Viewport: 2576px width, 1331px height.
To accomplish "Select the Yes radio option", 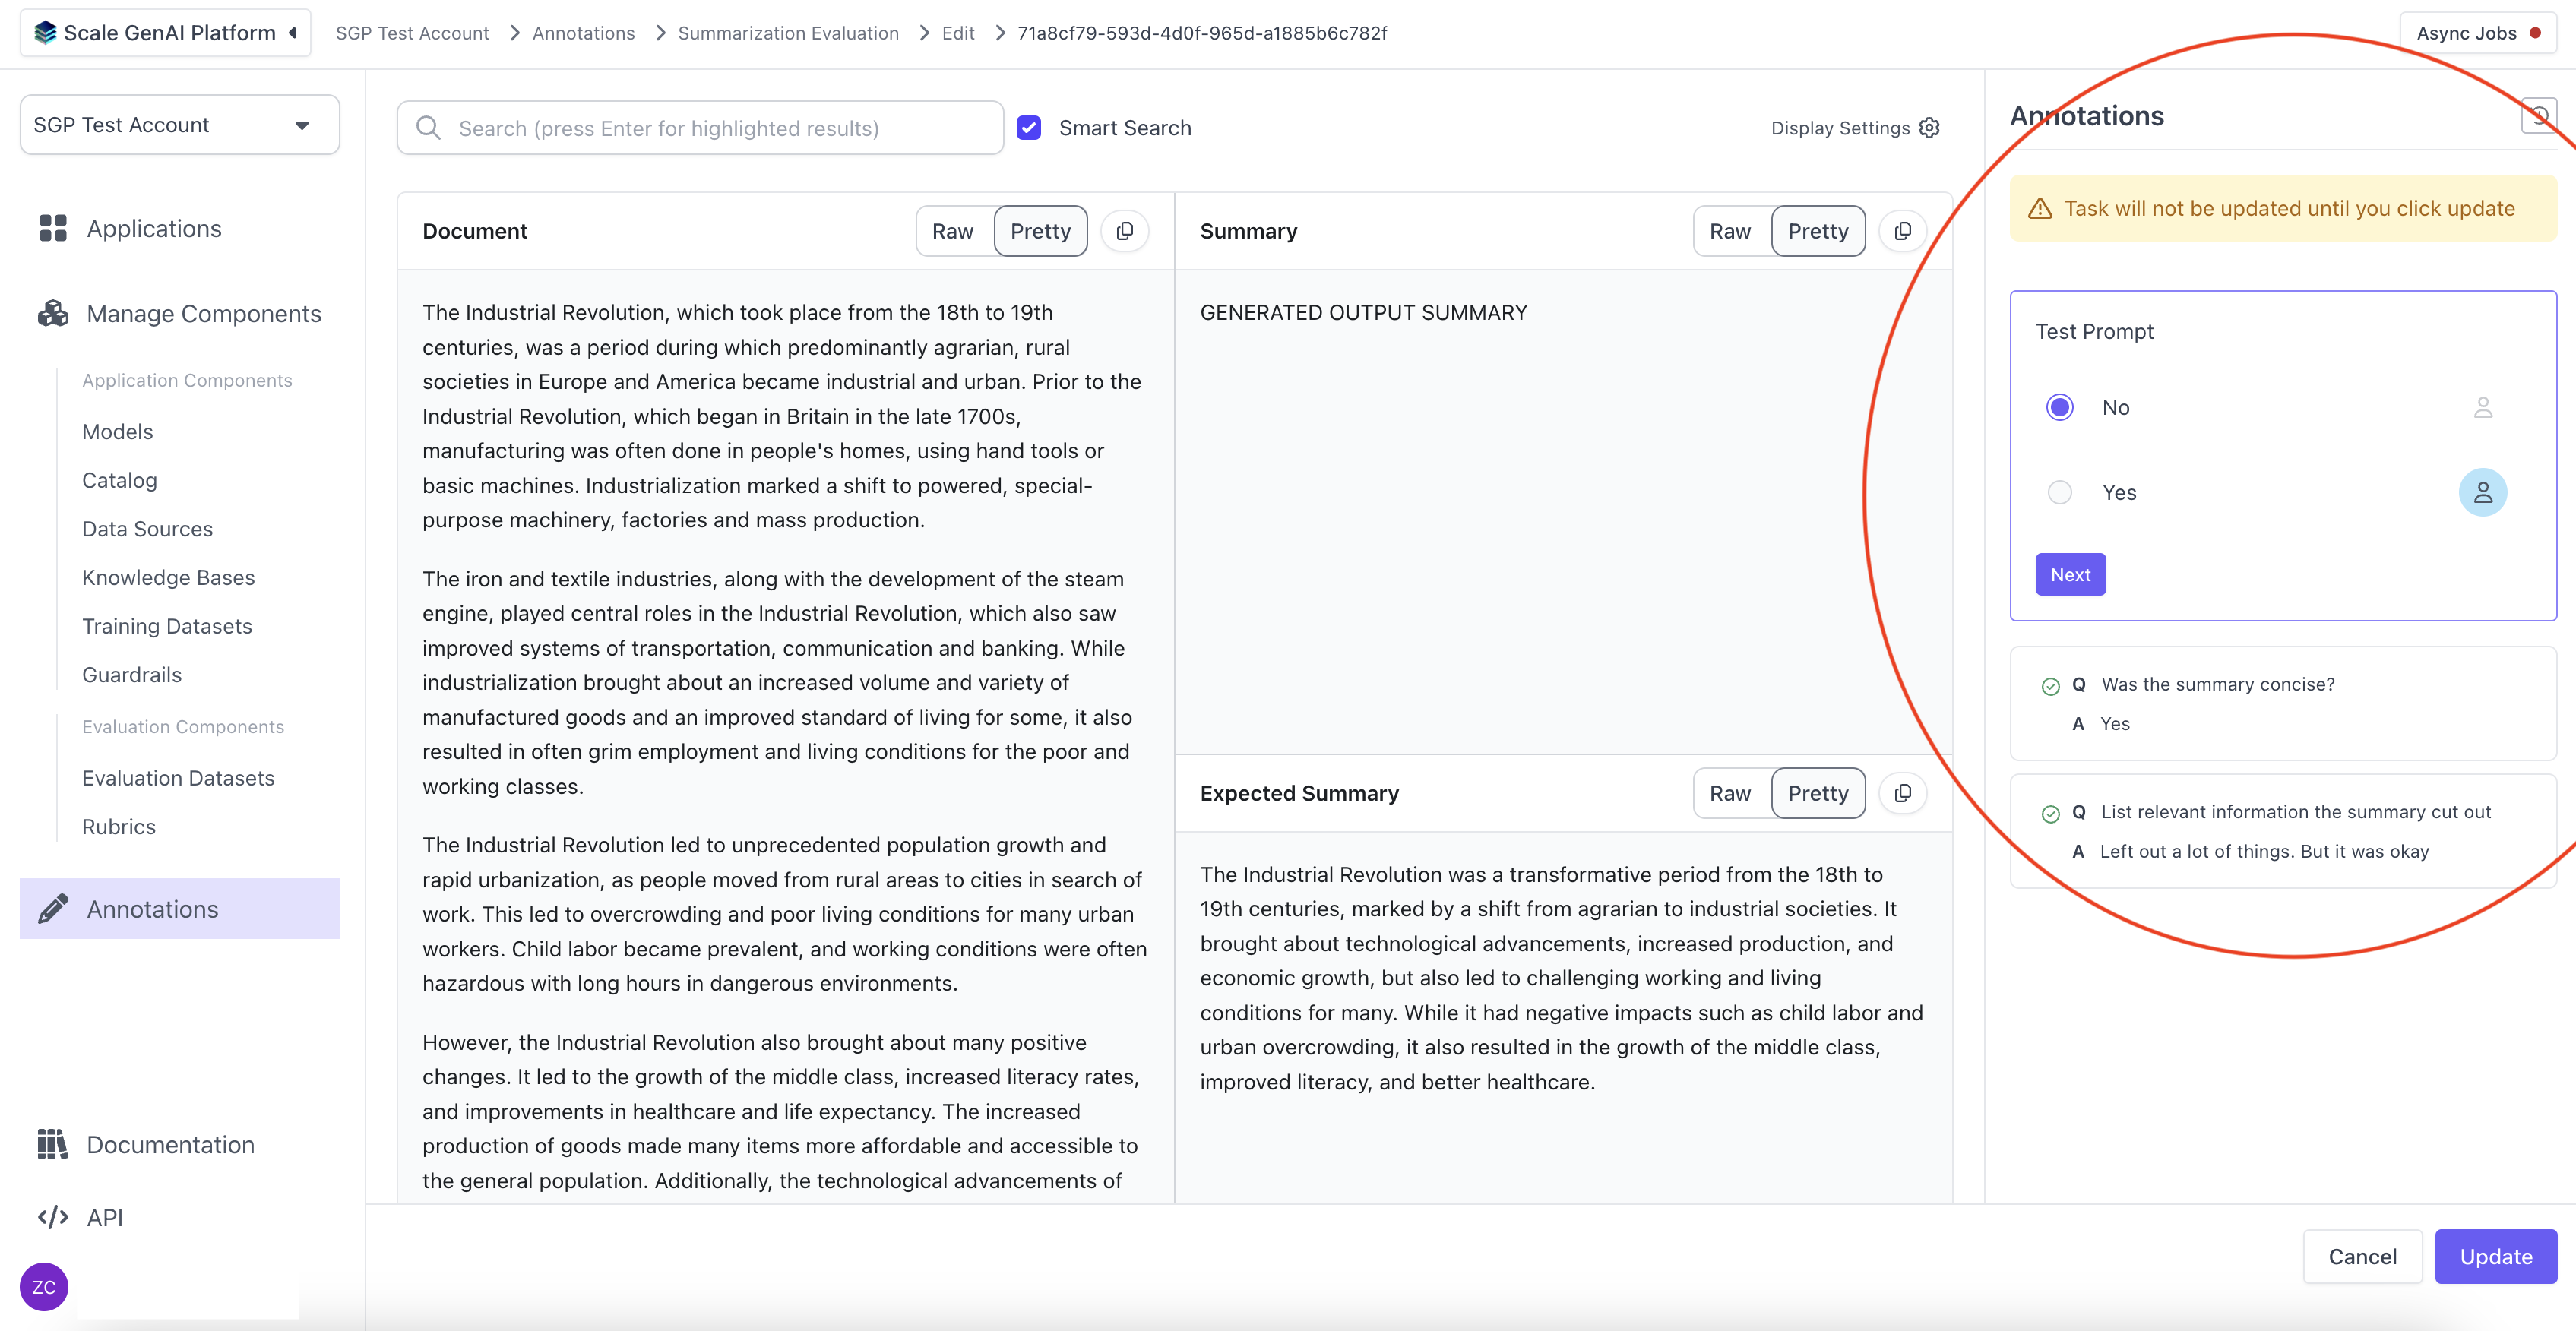I will click(2059, 492).
